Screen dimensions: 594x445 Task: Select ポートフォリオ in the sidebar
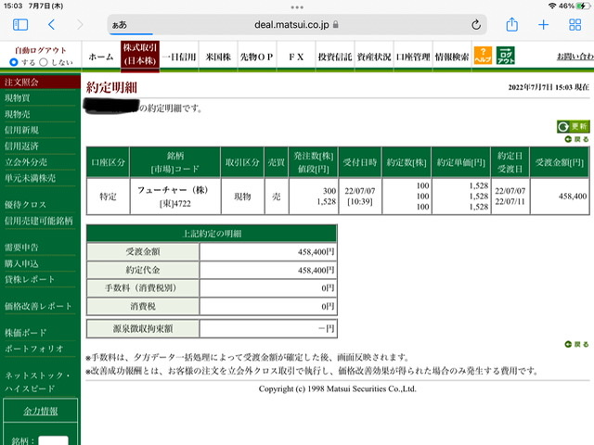pyautogui.click(x=33, y=349)
